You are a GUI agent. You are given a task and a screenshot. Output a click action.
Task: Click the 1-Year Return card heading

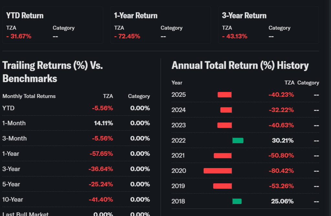[x=136, y=16]
